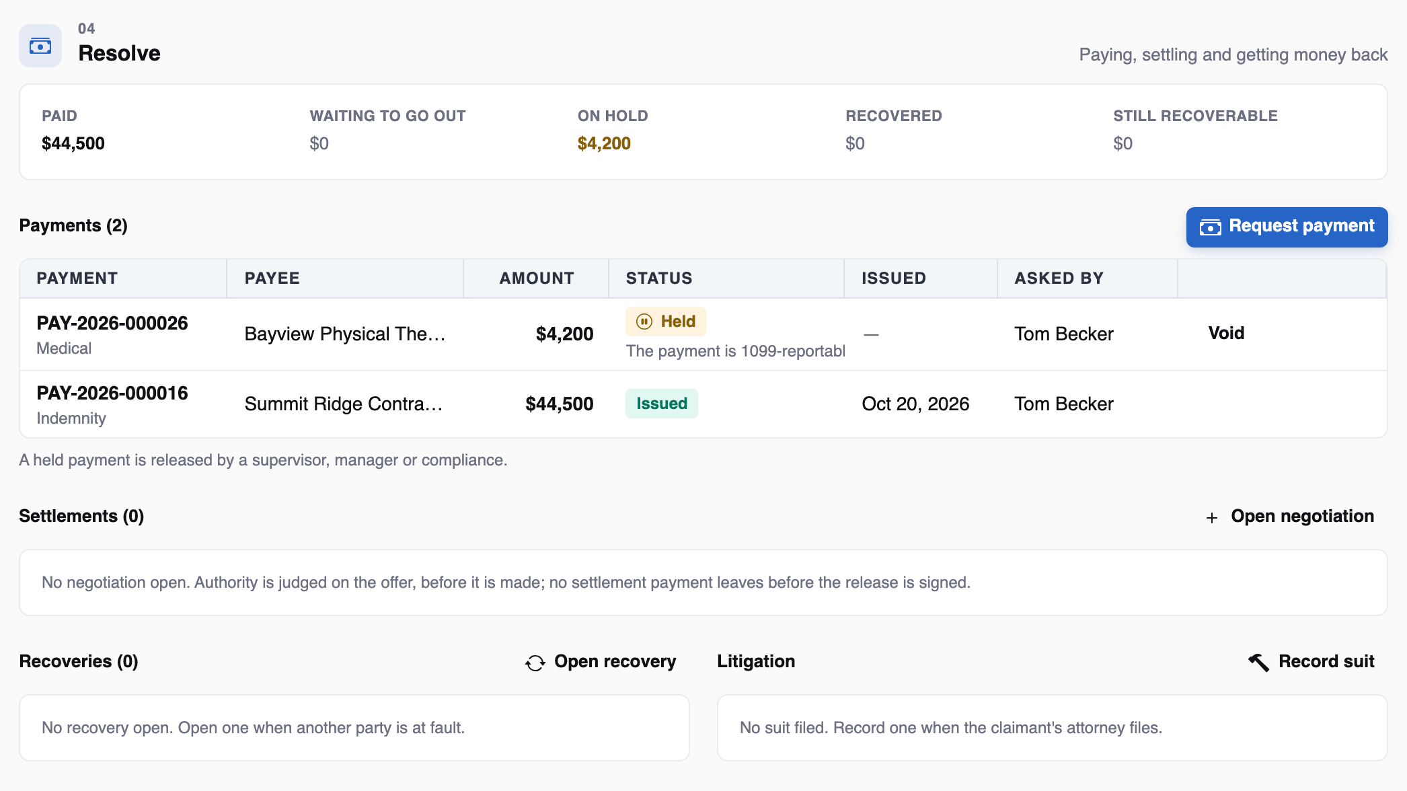Click the Indemnity payment type label

pos(71,418)
